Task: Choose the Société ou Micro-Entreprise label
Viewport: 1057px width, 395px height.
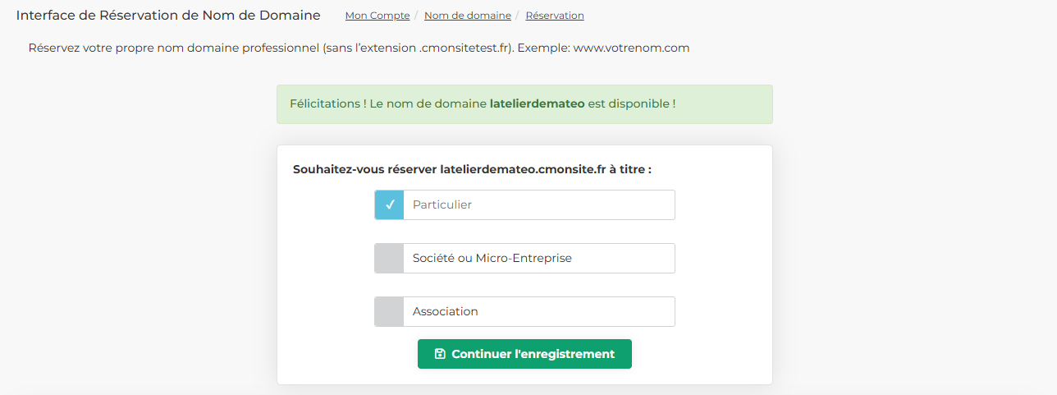Action: click(x=492, y=258)
